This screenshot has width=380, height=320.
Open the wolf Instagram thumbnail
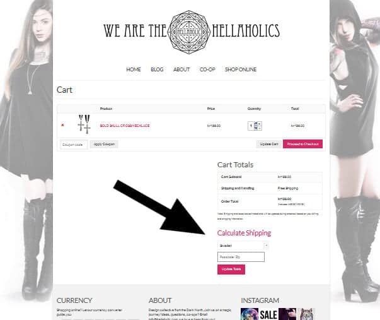(306, 314)
